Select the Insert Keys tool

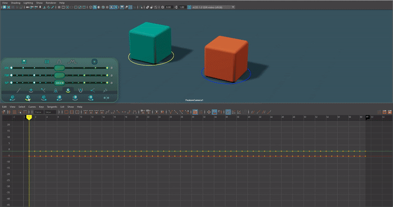coord(9,112)
